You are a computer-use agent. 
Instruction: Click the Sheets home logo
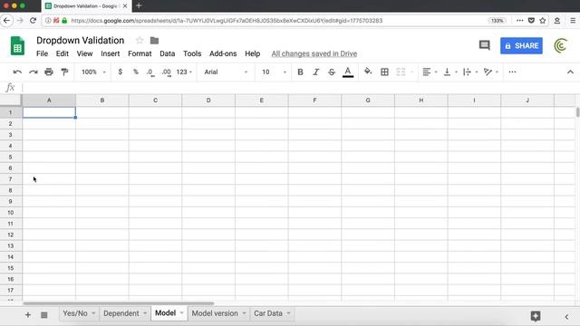click(17, 46)
